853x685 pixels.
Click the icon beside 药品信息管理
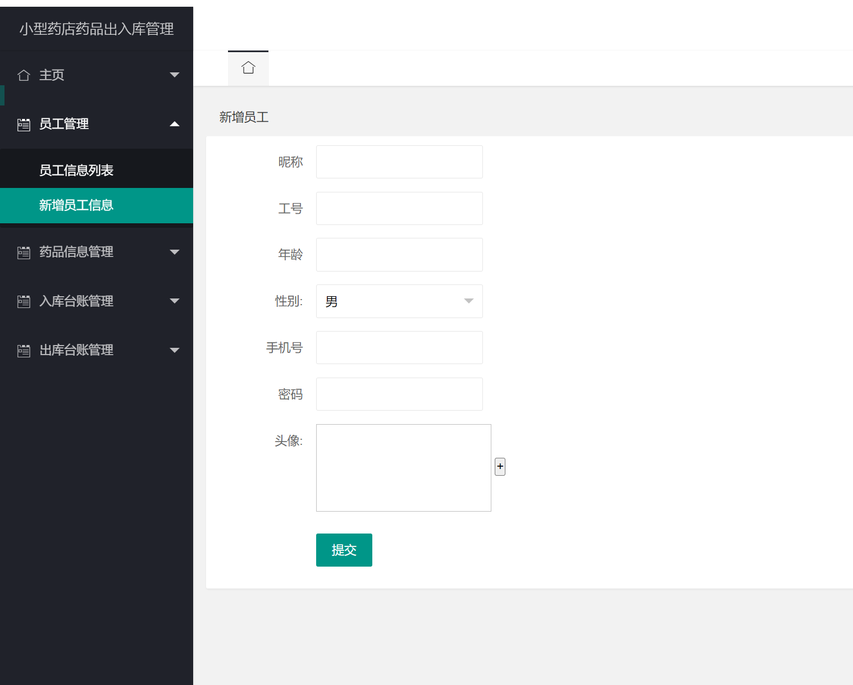(24, 252)
